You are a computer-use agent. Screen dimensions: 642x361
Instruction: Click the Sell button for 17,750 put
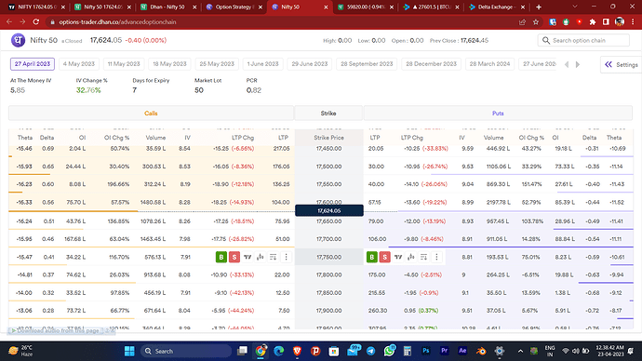pos(384,257)
